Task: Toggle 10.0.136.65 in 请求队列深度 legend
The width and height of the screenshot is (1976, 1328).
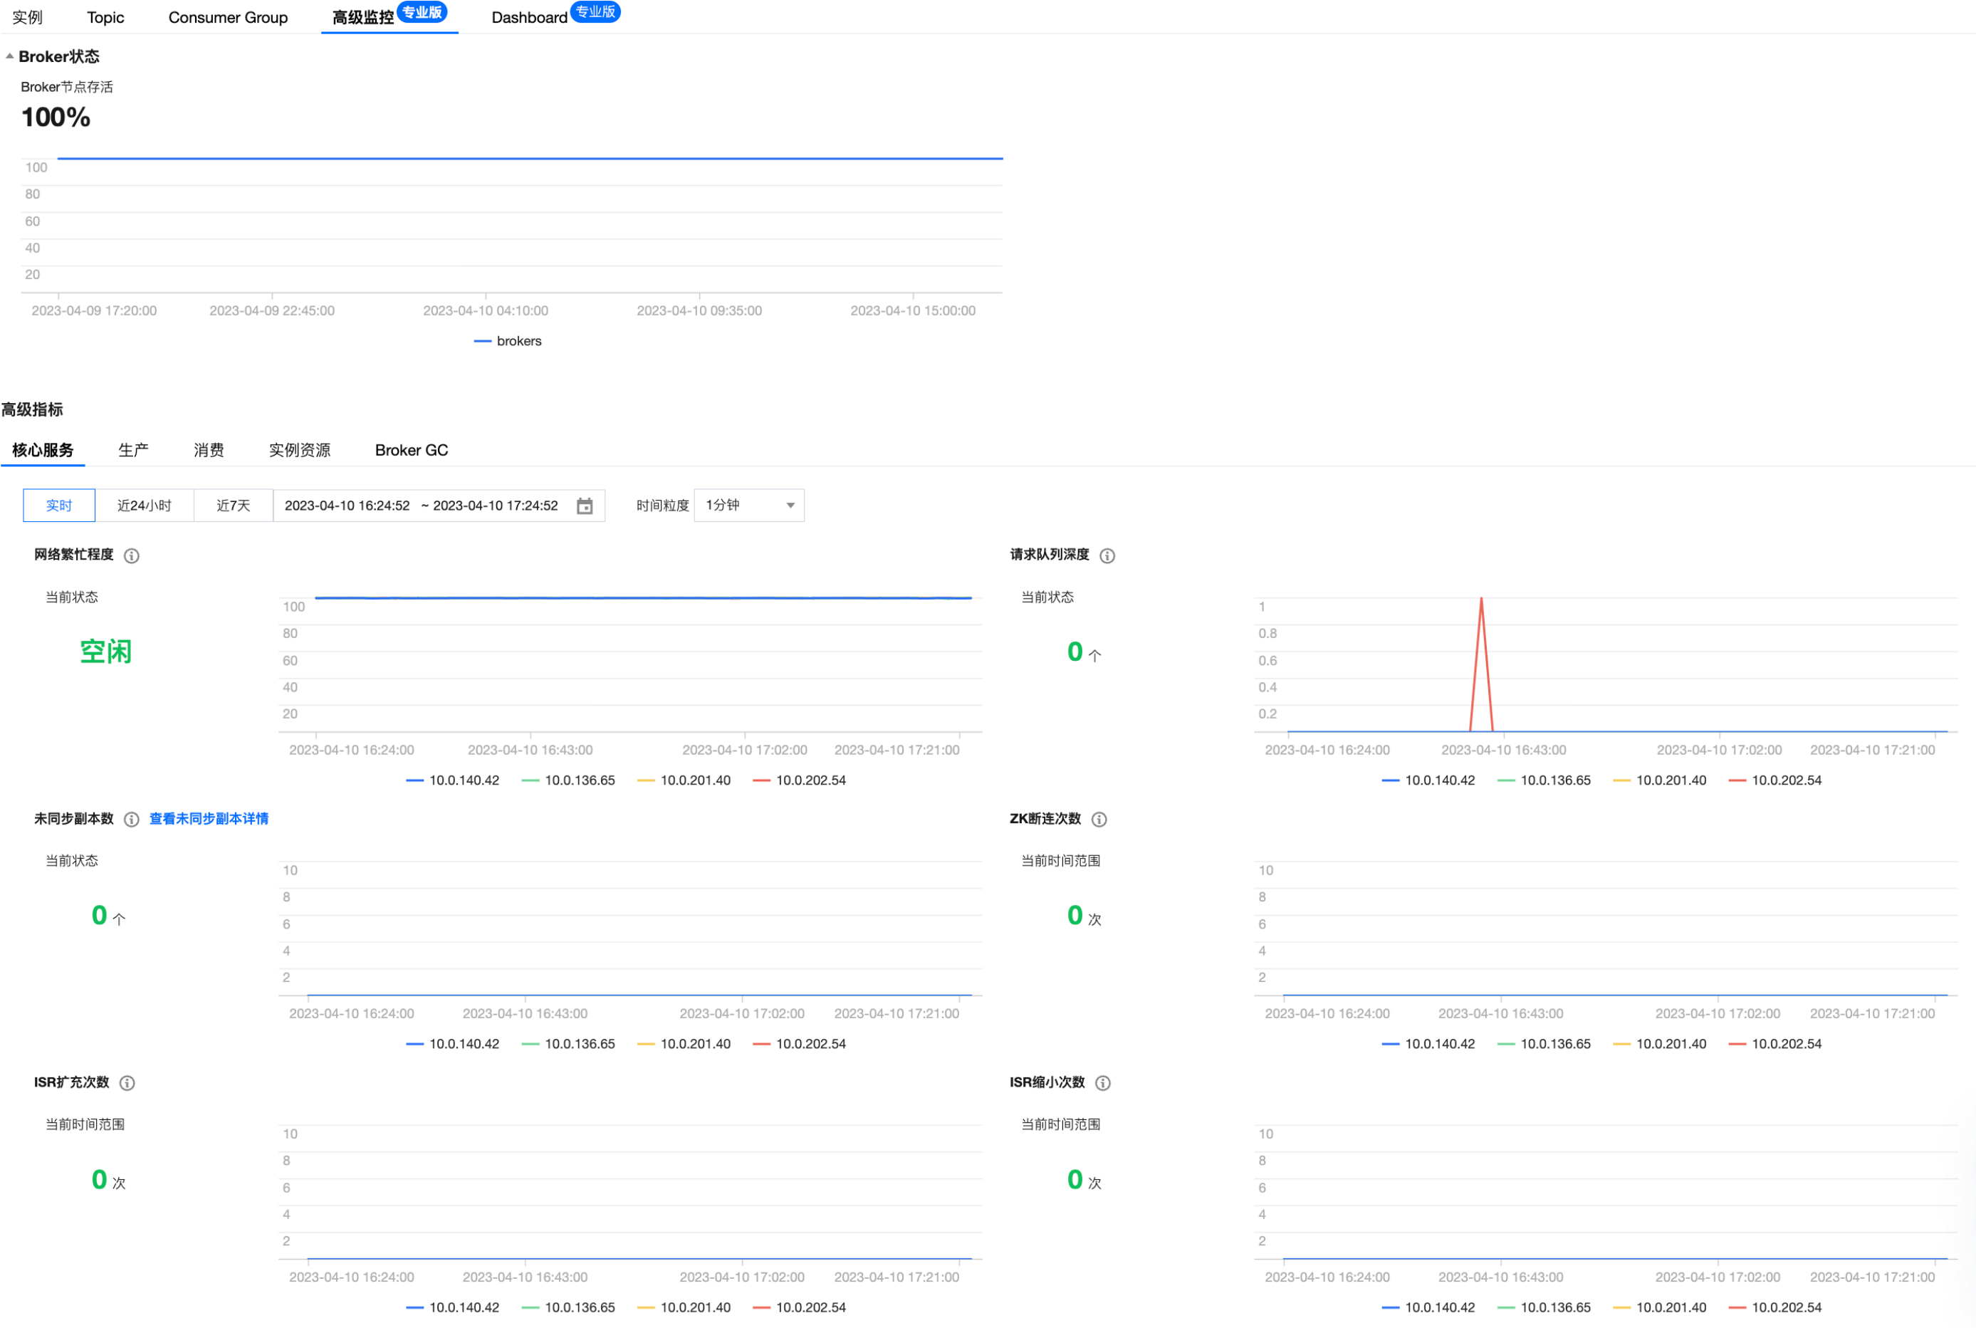Action: click(x=1544, y=780)
